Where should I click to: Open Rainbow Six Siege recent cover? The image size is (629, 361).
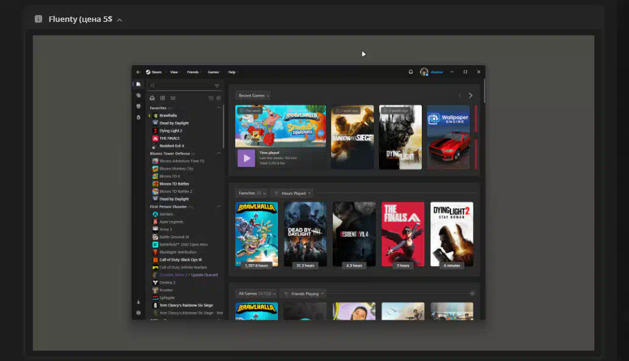[352, 137]
